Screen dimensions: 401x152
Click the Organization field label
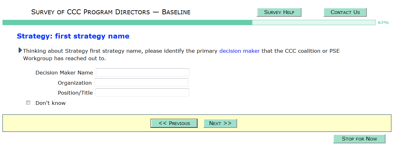click(x=75, y=83)
